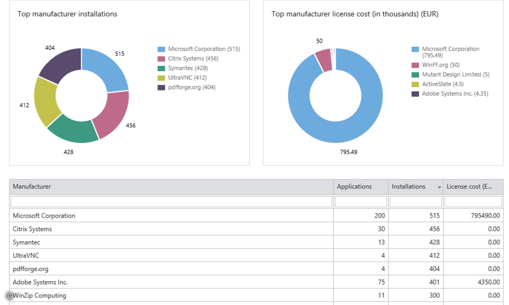Image resolution: width=509 pixels, height=305 pixels.
Task: Select the pink 456 segment of installations donut
Action: (112, 113)
